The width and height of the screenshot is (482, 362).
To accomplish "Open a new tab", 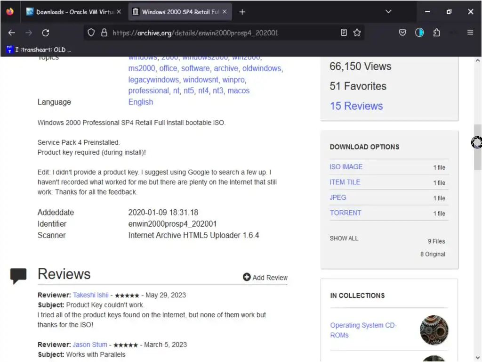I will (242, 12).
